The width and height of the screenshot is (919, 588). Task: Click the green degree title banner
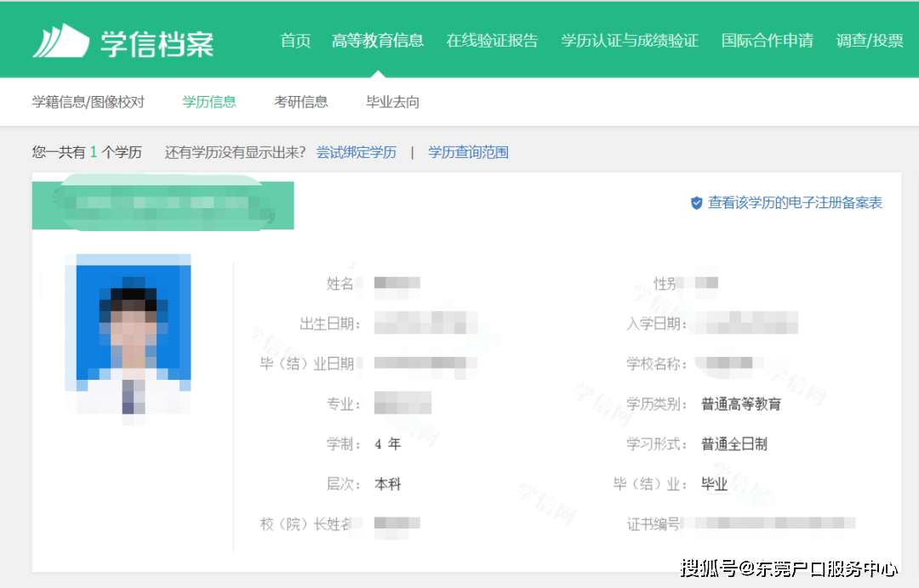(x=162, y=205)
